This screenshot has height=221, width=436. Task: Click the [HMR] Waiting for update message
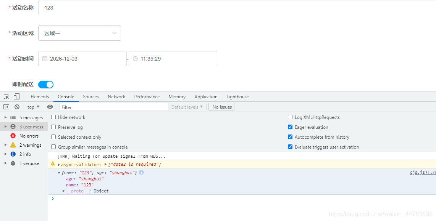coord(111,156)
